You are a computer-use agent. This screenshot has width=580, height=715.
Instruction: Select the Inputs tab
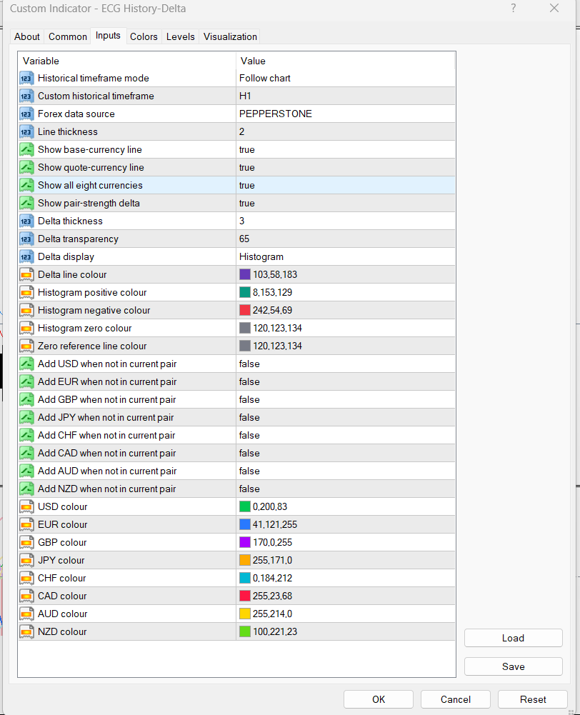click(x=108, y=36)
